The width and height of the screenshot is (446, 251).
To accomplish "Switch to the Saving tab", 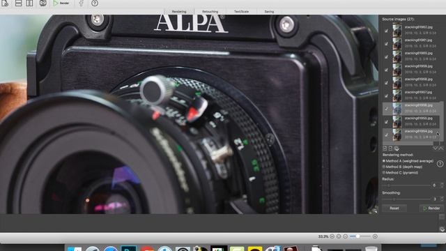I will point(269,11).
